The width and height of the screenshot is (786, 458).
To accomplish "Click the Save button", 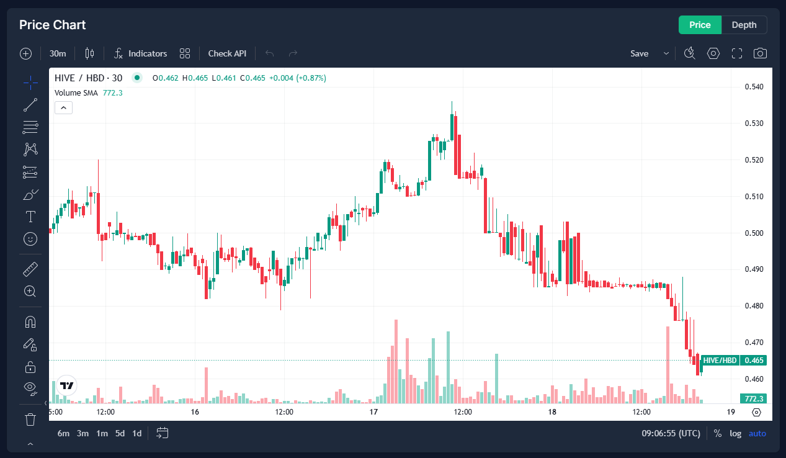I will pos(640,53).
